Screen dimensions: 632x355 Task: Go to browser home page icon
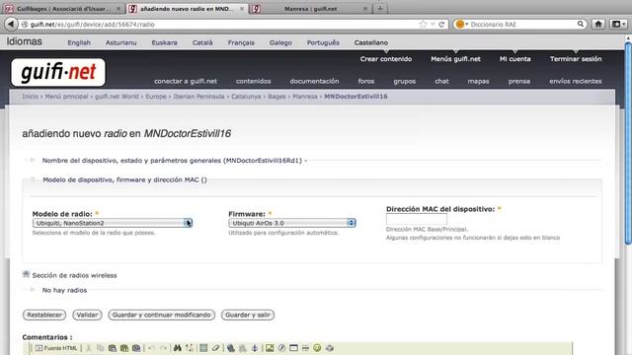coord(598,24)
